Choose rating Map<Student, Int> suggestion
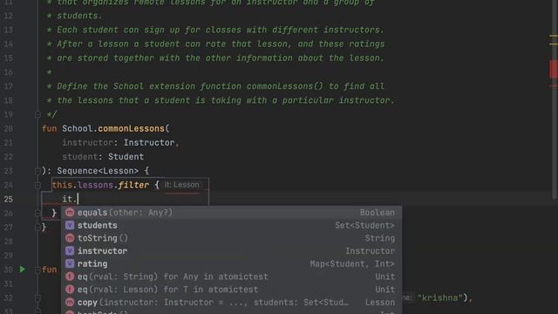 (x=232, y=263)
